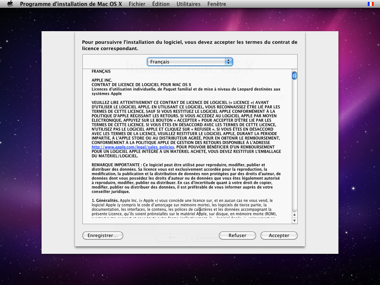Click the license scrollbar thumb
This screenshot has width=380, height=285.
click(294, 76)
